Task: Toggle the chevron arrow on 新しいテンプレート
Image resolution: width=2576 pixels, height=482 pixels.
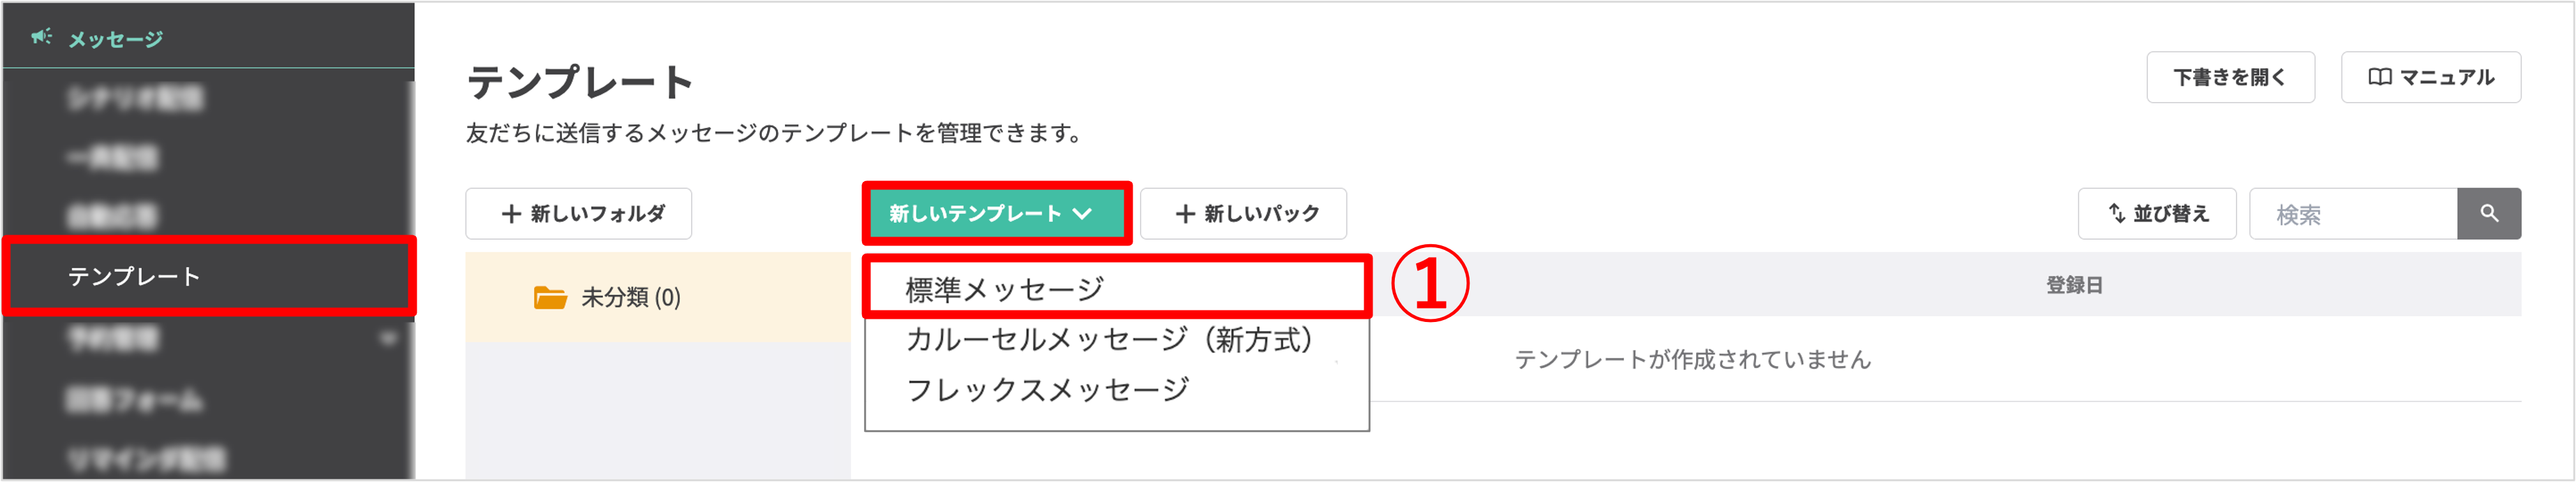Action: pos(1082,214)
